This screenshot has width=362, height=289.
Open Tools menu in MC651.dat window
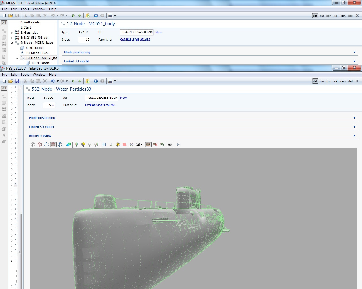point(25,9)
